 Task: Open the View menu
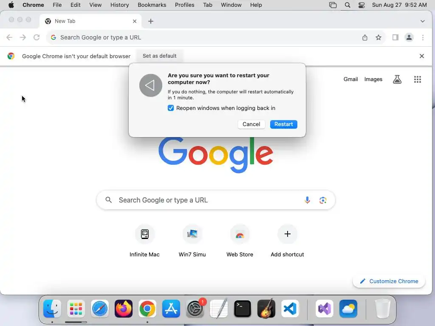point(95,5)
